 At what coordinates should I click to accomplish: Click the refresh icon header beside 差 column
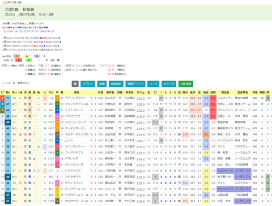pos(155,93)
